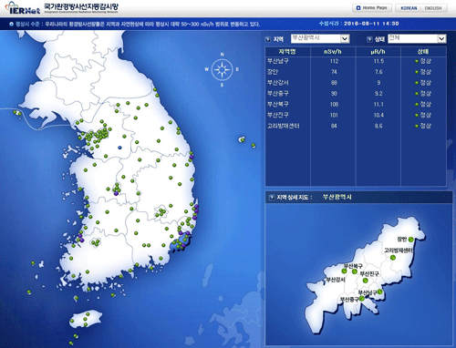
Task: Select the 부산남구 table row
Action: tap(356, 61)
